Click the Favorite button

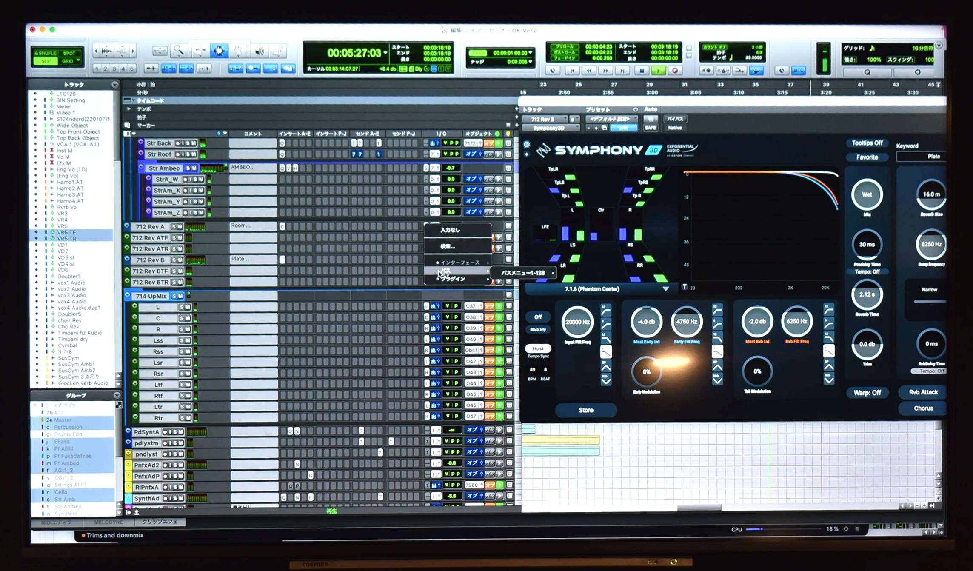click(867, 157)
